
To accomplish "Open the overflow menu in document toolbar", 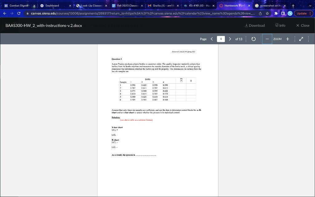I will (x=309, y=39).
